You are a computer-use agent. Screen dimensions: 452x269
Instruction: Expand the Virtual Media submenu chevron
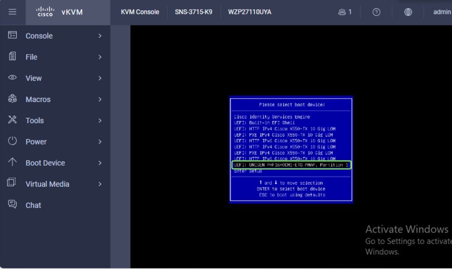pos(100,184)
